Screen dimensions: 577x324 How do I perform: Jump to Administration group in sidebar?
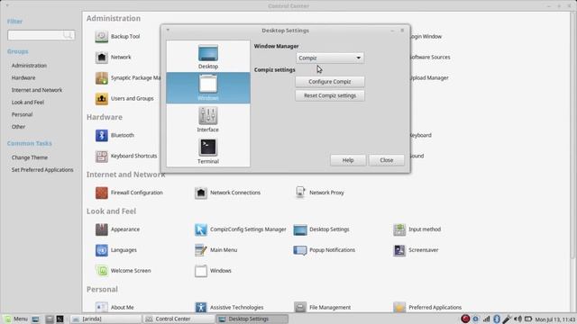click(29, 66)
